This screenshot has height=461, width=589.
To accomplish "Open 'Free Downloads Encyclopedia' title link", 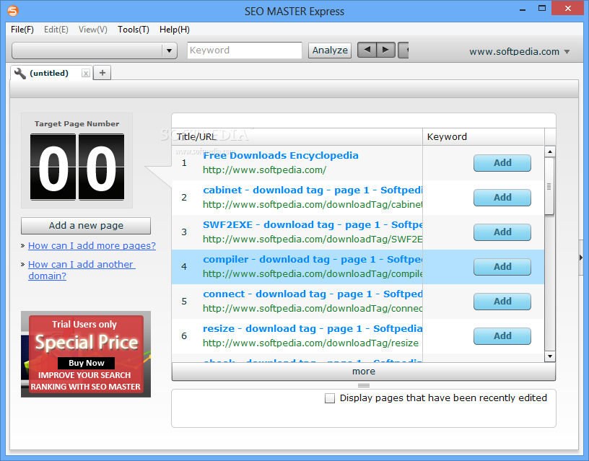I will (281, 155).
